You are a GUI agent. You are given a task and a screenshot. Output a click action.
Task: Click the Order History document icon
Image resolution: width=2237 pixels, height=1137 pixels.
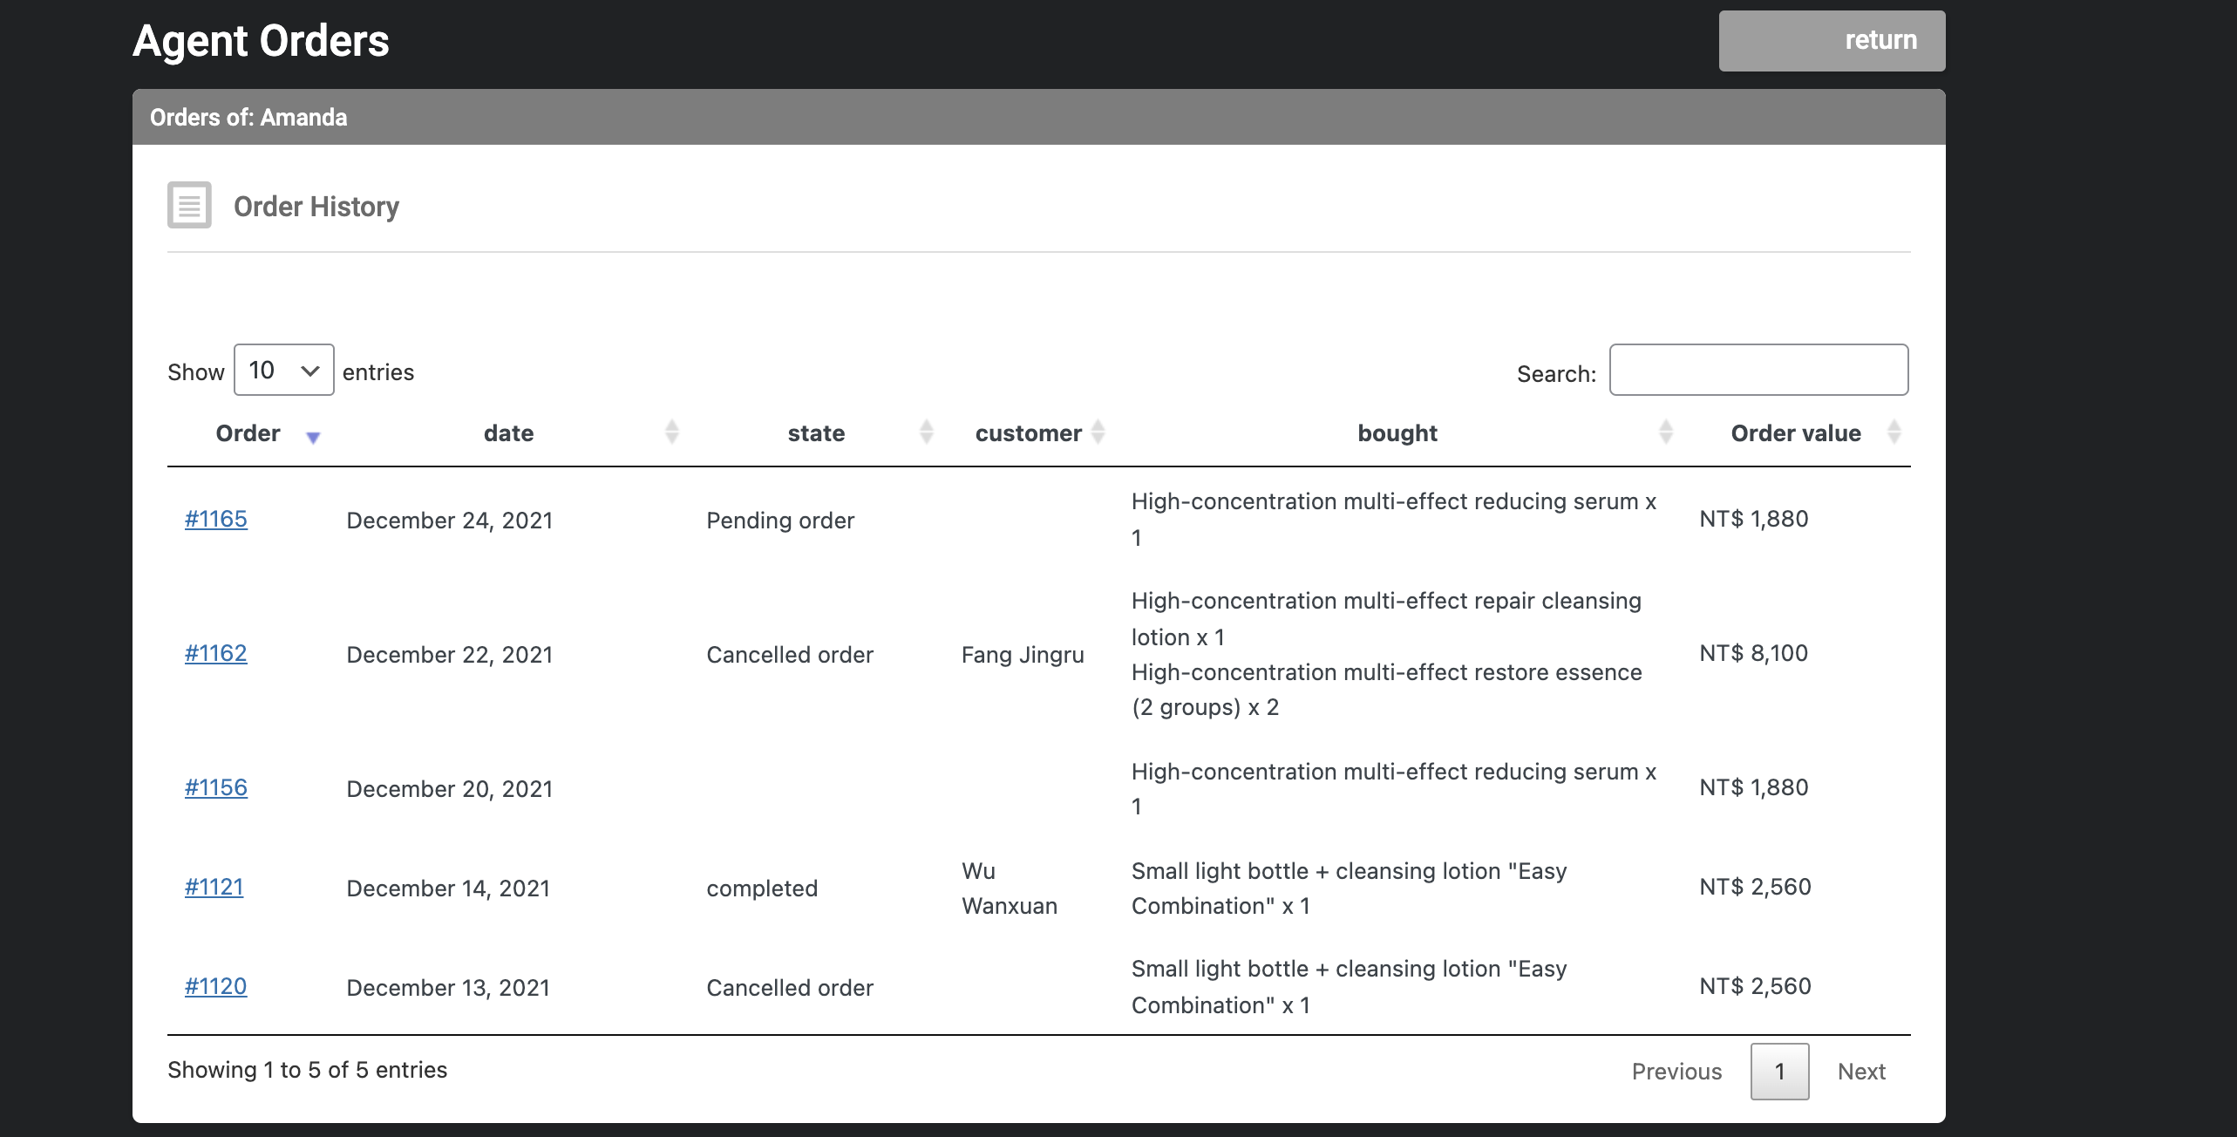click(189, 205)
